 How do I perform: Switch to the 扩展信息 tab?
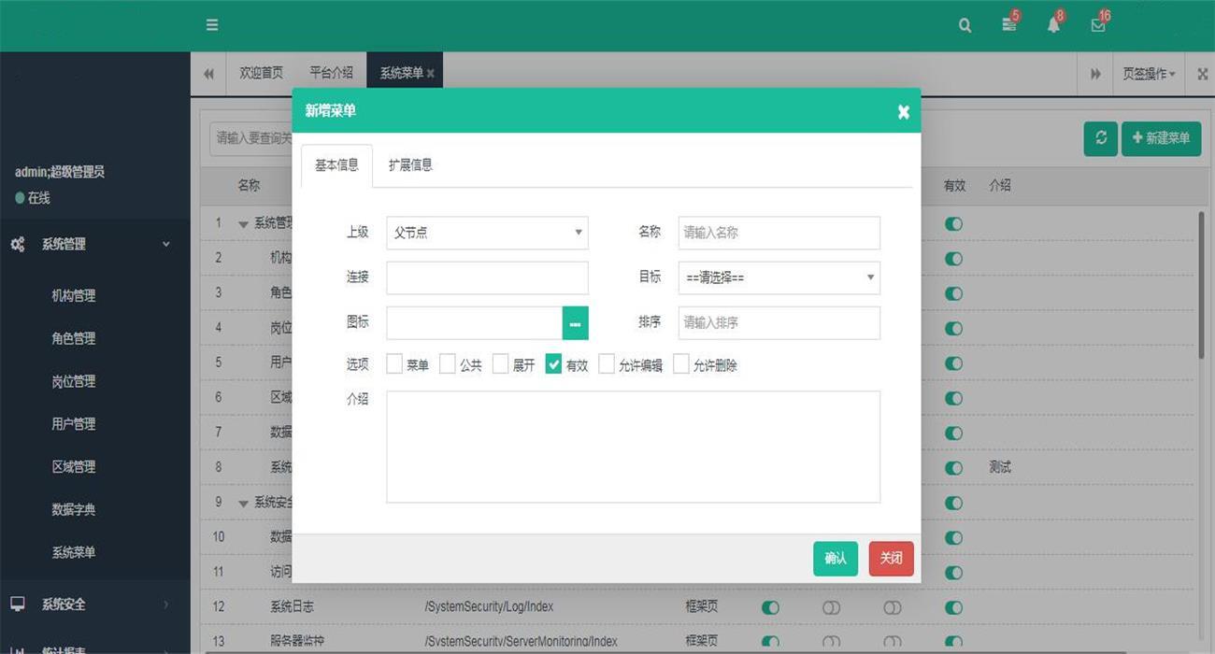click(410, 165)
